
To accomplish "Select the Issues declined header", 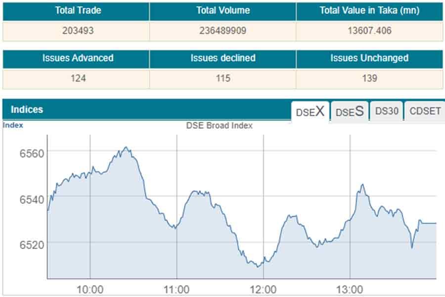I will click(222, 58).
